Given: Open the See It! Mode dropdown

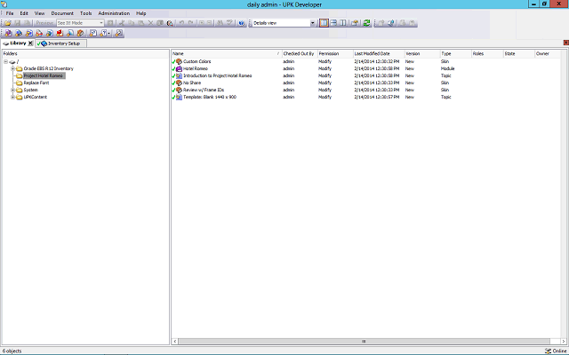Looking at the screenshot, I should click(x=100, y=22).
